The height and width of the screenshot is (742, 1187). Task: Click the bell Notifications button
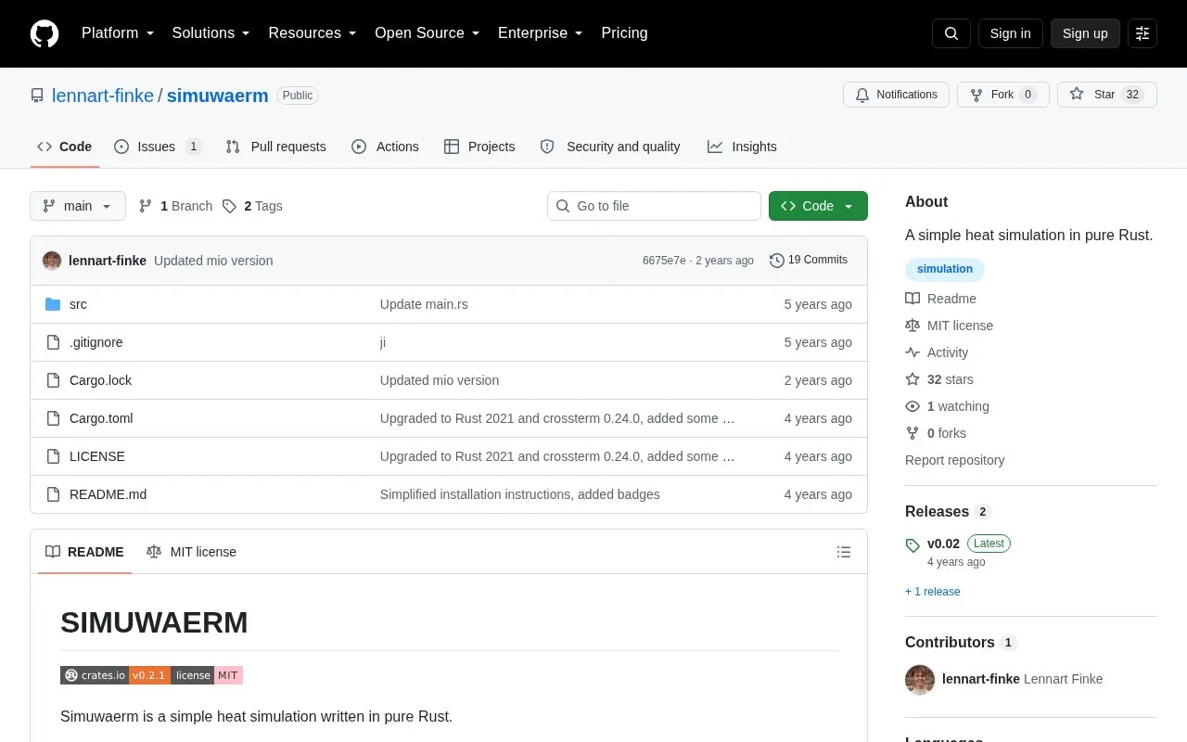(x=896, y=95)
